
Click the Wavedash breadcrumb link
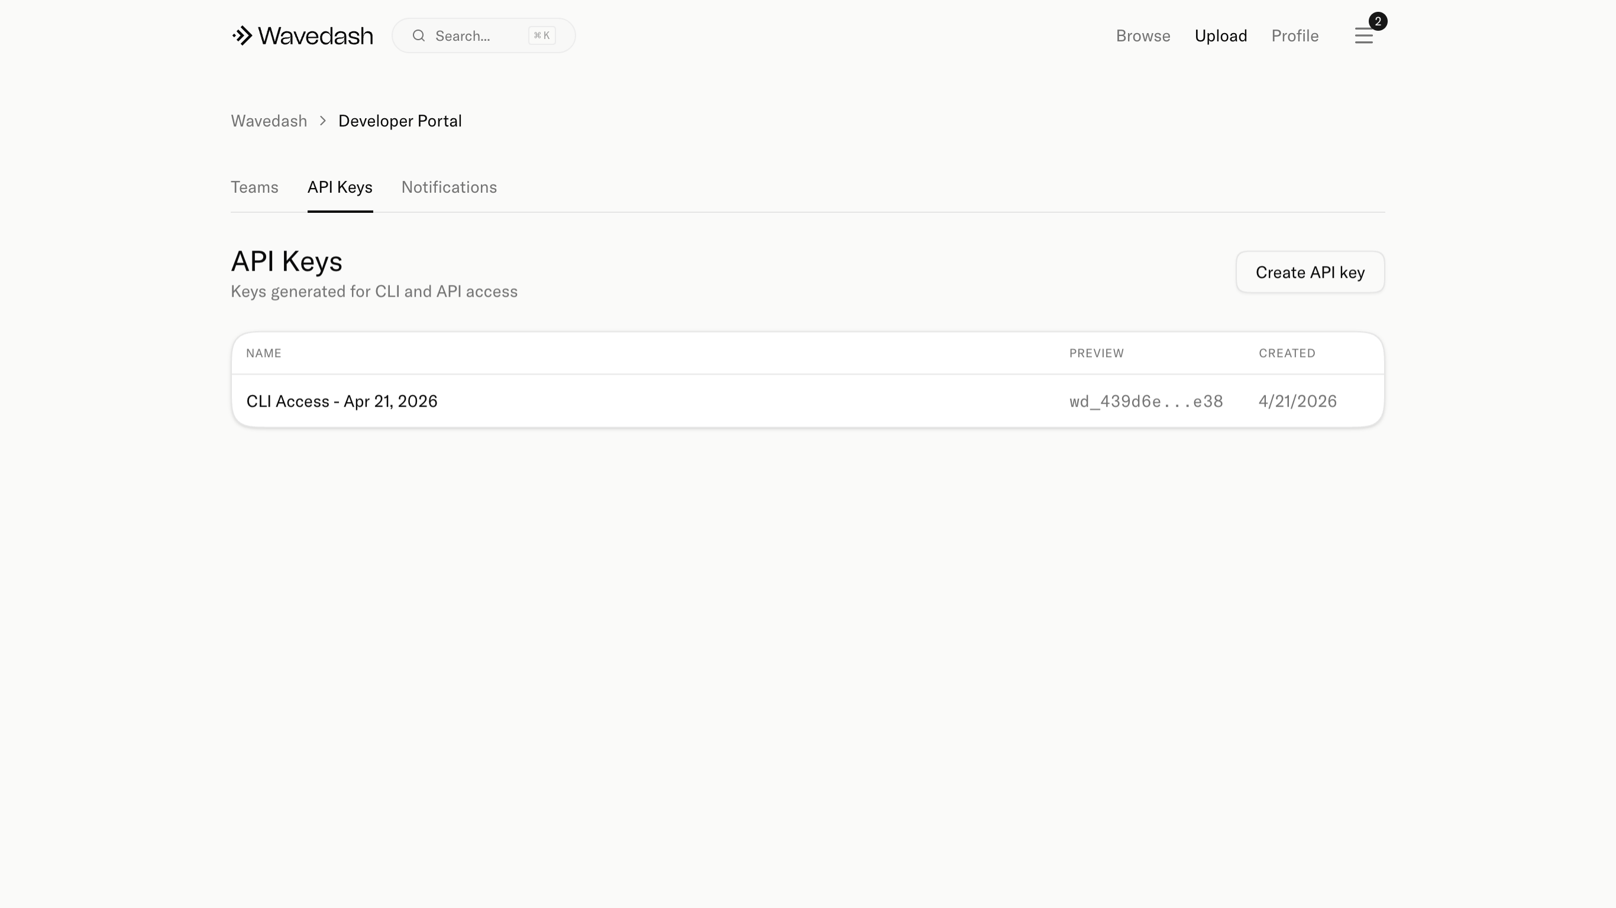click(x=269, y=121)
